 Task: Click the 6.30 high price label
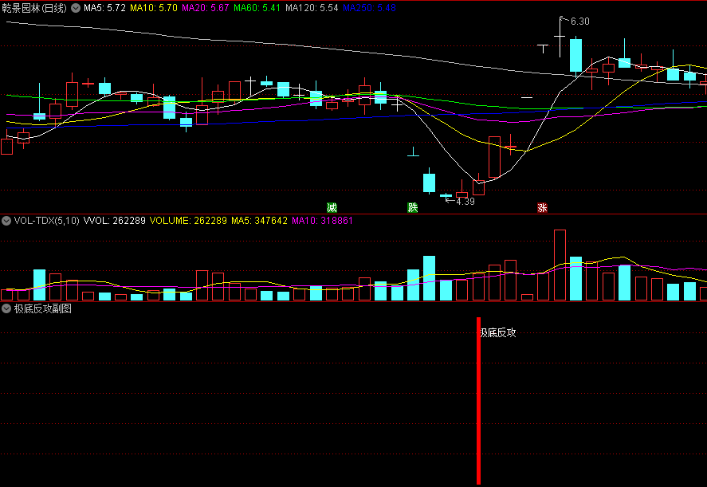[x=579, y=22]
